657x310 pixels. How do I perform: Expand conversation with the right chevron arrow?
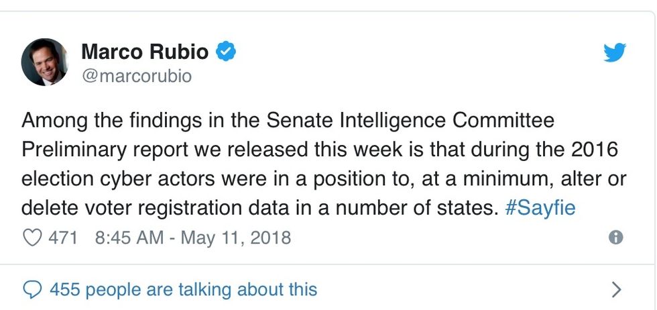617,290
